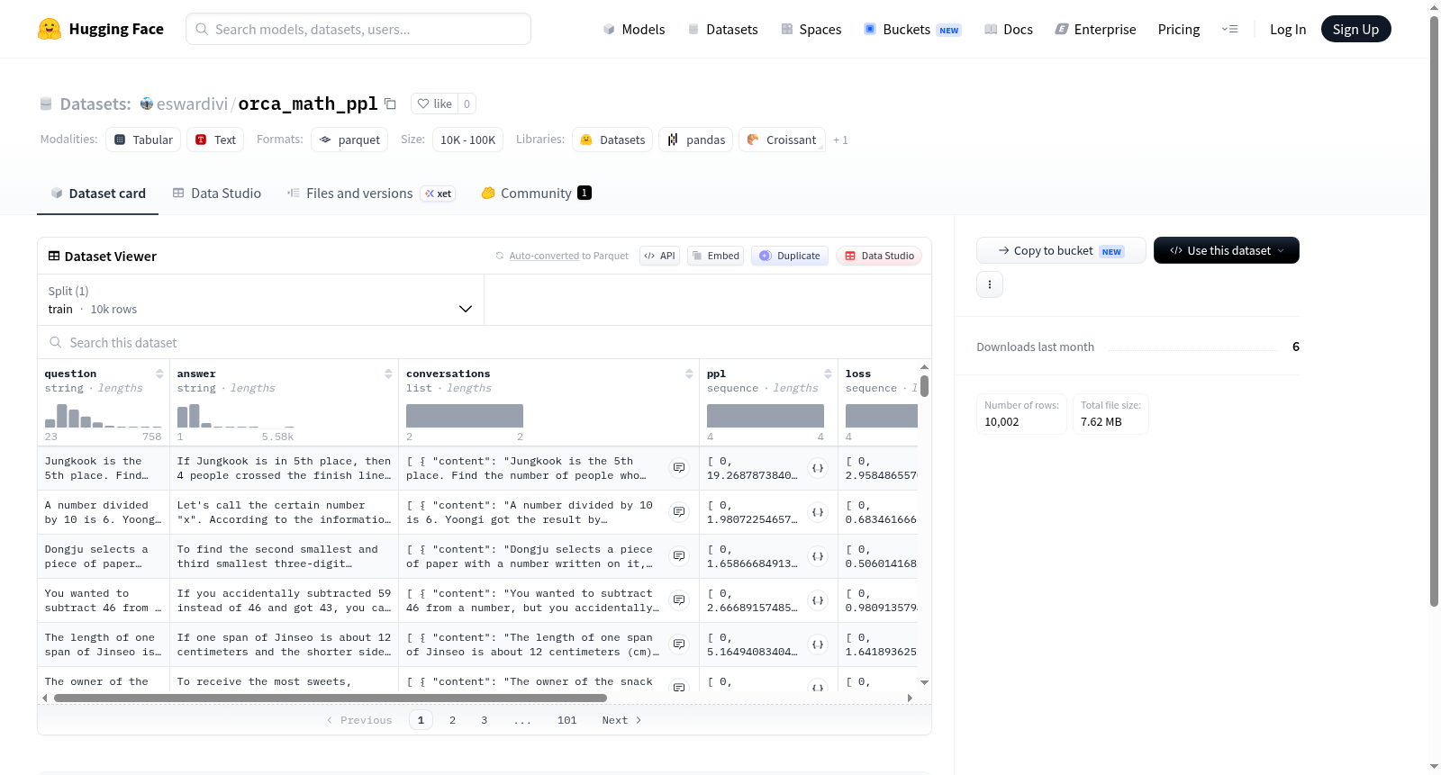Open Data Studio from the viewer header

pos(879,256)
